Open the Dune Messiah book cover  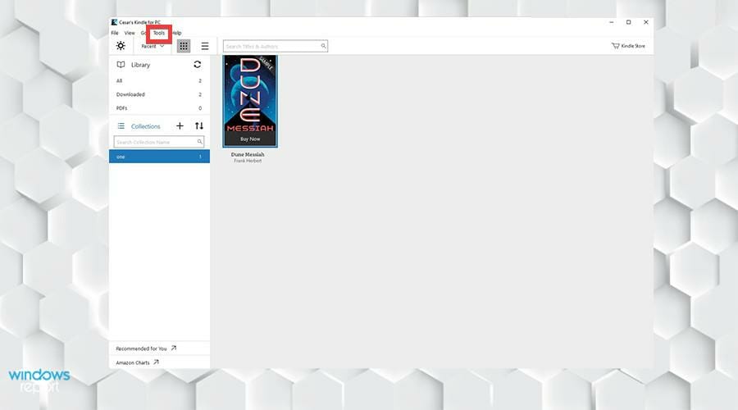[250, 101]
